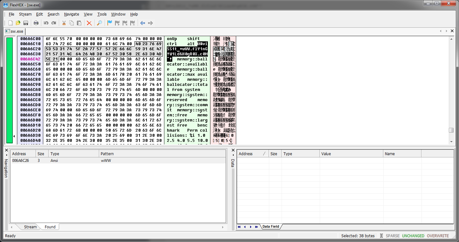Go to the next bookmark flag icon
Viewport: 459px width, 242px height.
tap(117, 23)
